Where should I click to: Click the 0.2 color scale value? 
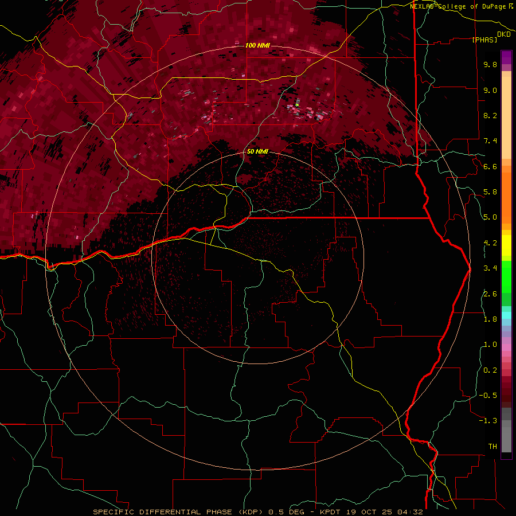click(490, 370)
